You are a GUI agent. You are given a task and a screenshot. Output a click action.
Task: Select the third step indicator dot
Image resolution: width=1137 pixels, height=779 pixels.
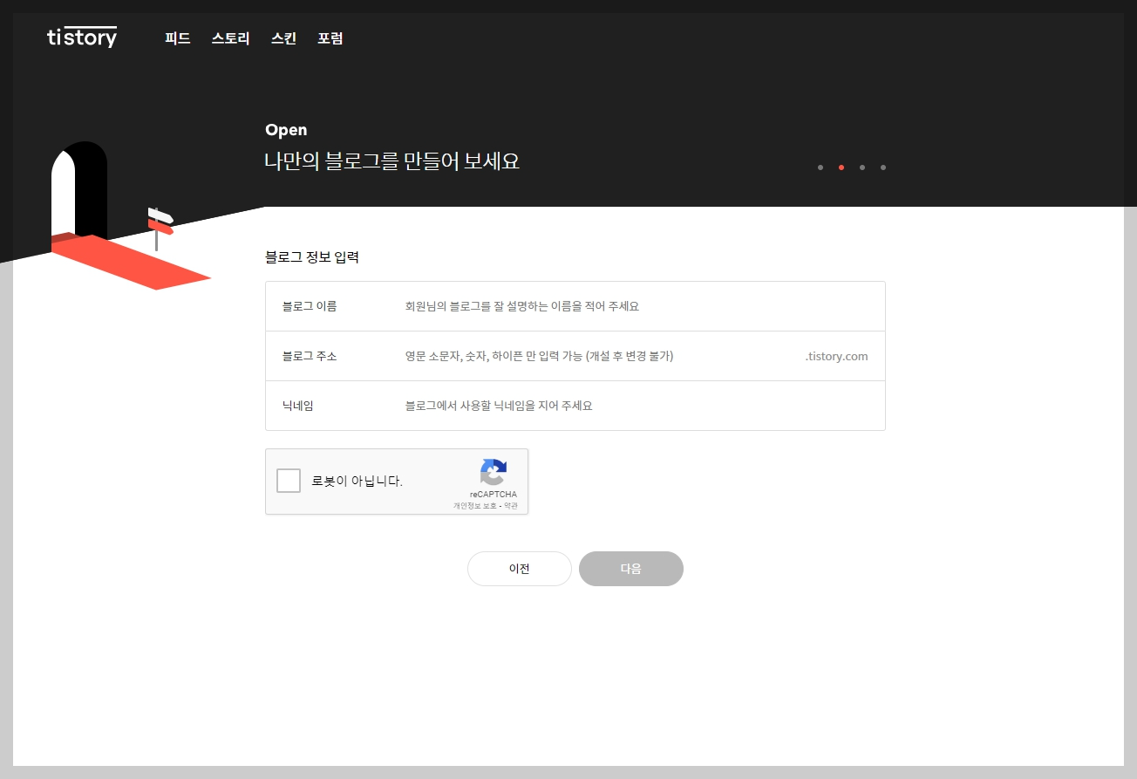[x=862, y=167]
